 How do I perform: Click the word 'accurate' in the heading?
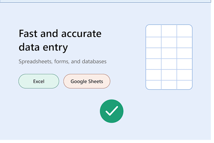pyautogui.click(x=81, y=34)
